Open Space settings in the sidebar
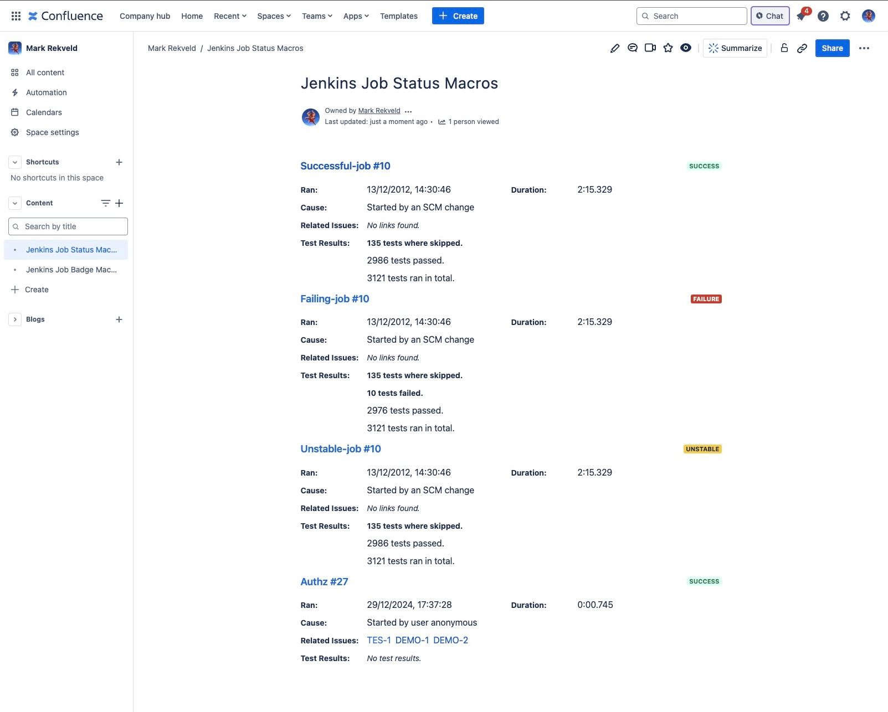This screenshot has height=712, width=888. pyautogui.click(x=66, y=132)
